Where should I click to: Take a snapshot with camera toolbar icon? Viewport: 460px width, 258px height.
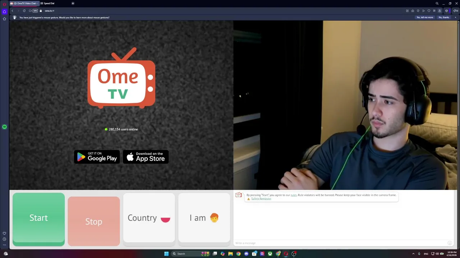413,11
